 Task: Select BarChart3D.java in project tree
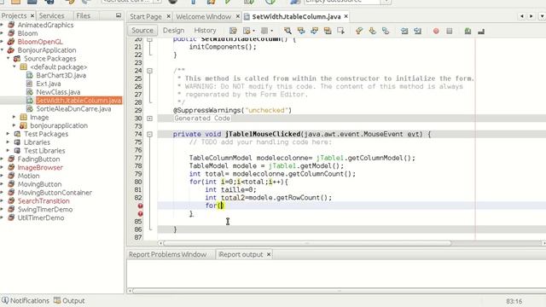pos(61,75)
